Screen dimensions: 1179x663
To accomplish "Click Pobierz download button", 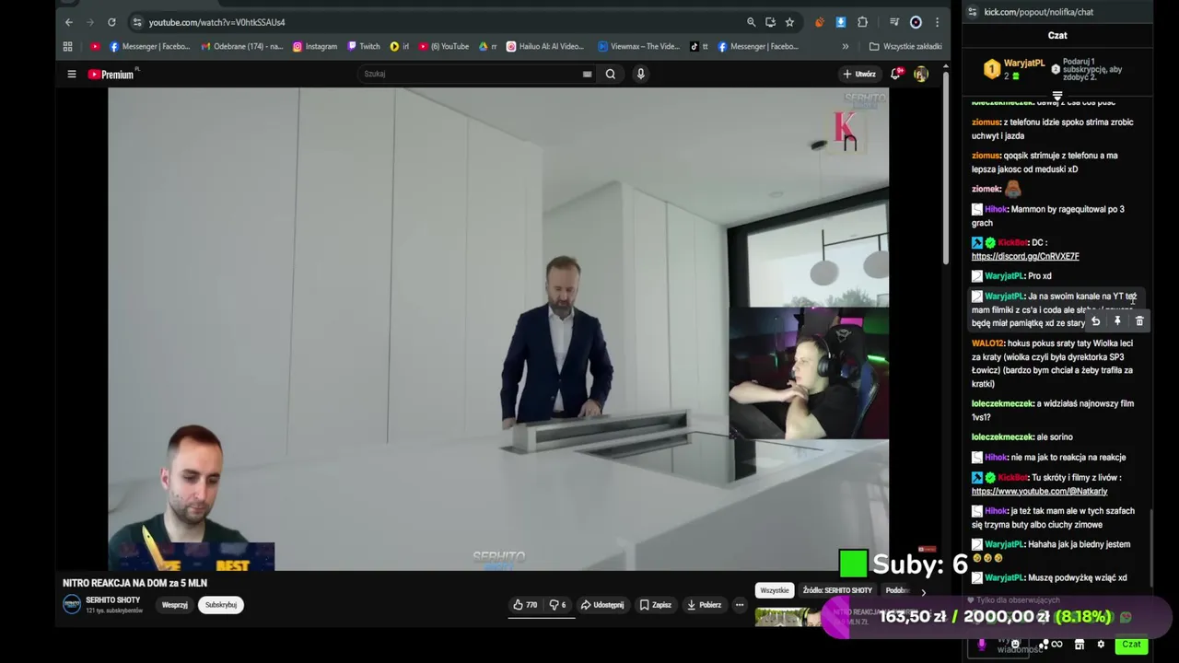I will coord(705,605).
